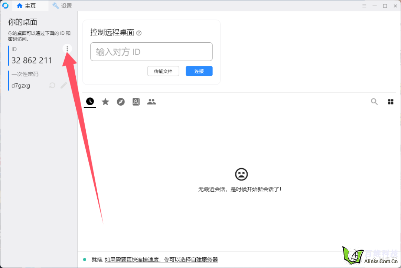Open the 设置 settings tab
Screen dimensions: 401x268
tap(62, 6)
